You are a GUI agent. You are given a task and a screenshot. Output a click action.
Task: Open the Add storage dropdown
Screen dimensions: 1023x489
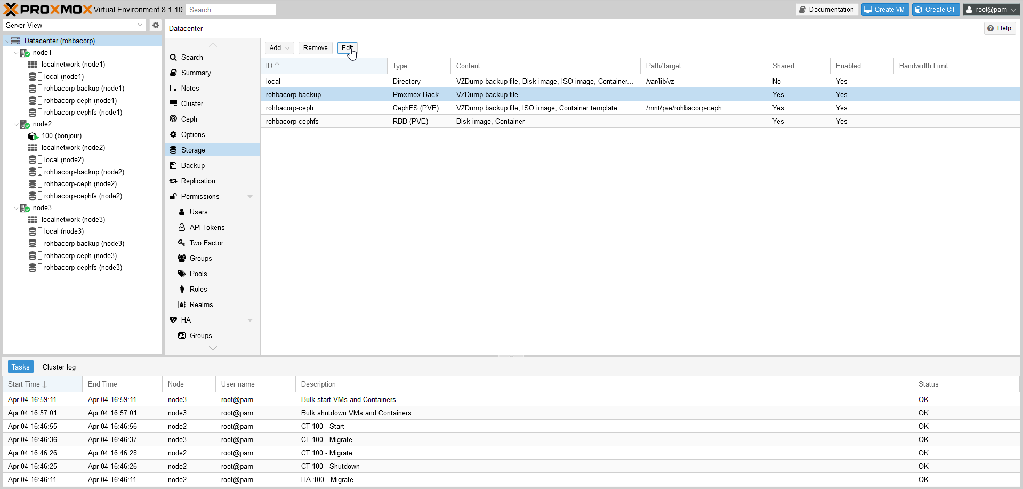click(279, 48)
